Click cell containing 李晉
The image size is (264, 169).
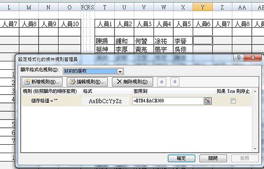[183, 41]
